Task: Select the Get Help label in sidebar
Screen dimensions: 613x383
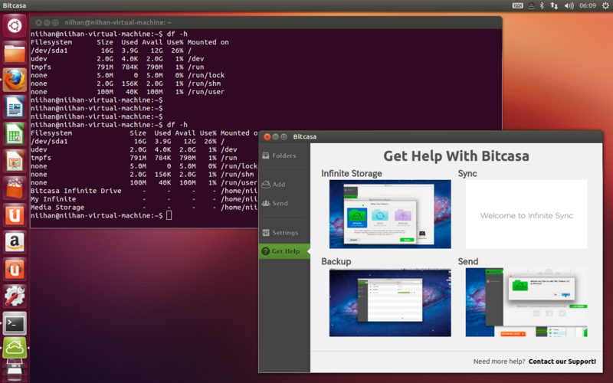Action: [286, 251]
